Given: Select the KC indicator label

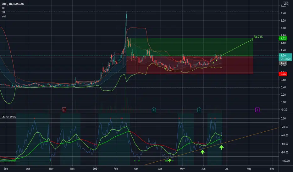Looking at the screenshot, I should tap(3, 8).
